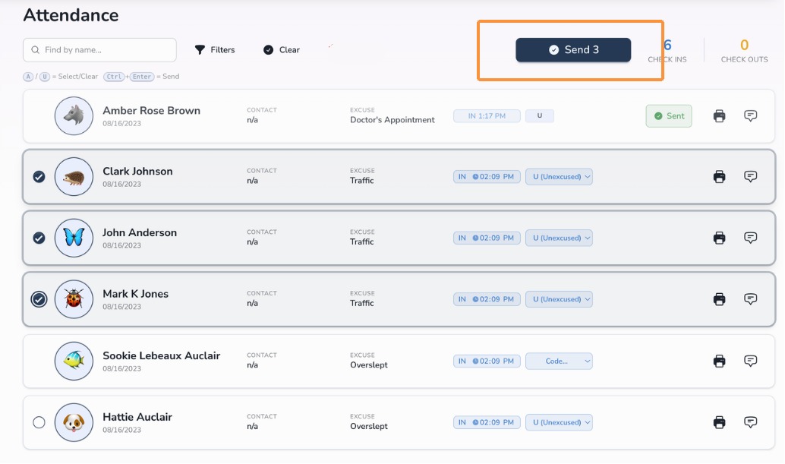Deselect Clark Johnson's checkbox
Screen dimensions: 785x464
39,177
